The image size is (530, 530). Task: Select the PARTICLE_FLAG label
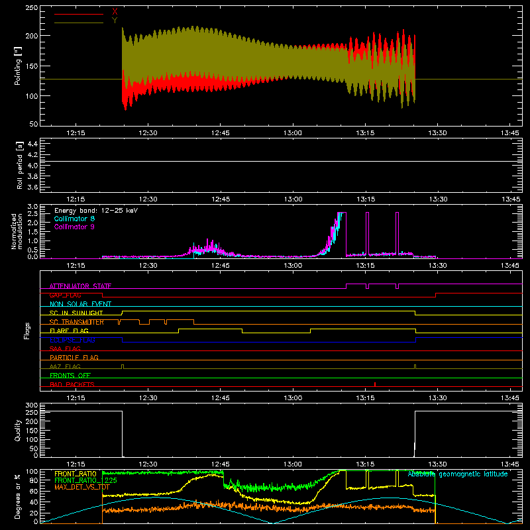click(x=74, y=358)
